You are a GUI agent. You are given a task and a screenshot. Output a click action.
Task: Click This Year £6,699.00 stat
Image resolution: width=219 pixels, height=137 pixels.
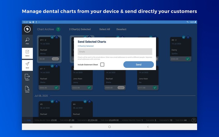coord(109,120)
